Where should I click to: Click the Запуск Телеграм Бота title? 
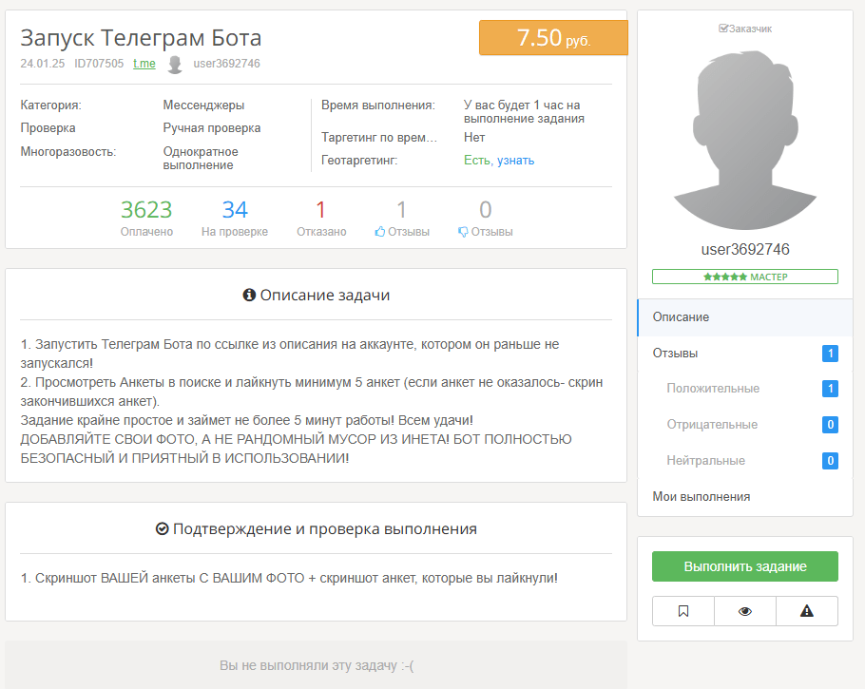[141, 37]
